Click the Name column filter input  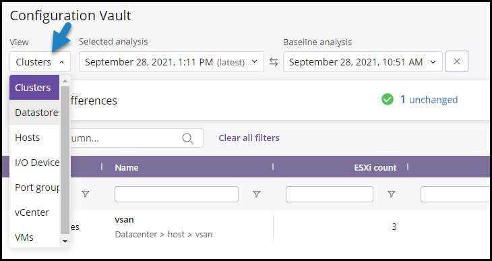[177, 194]
